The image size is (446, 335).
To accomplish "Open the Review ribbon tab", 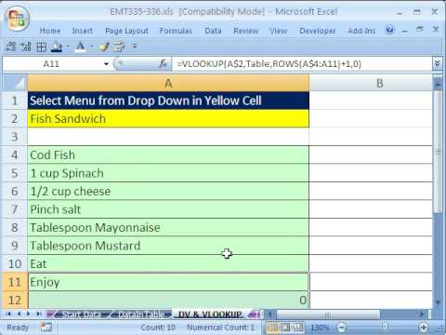I will pyautogui.click(x=246, y=31).
